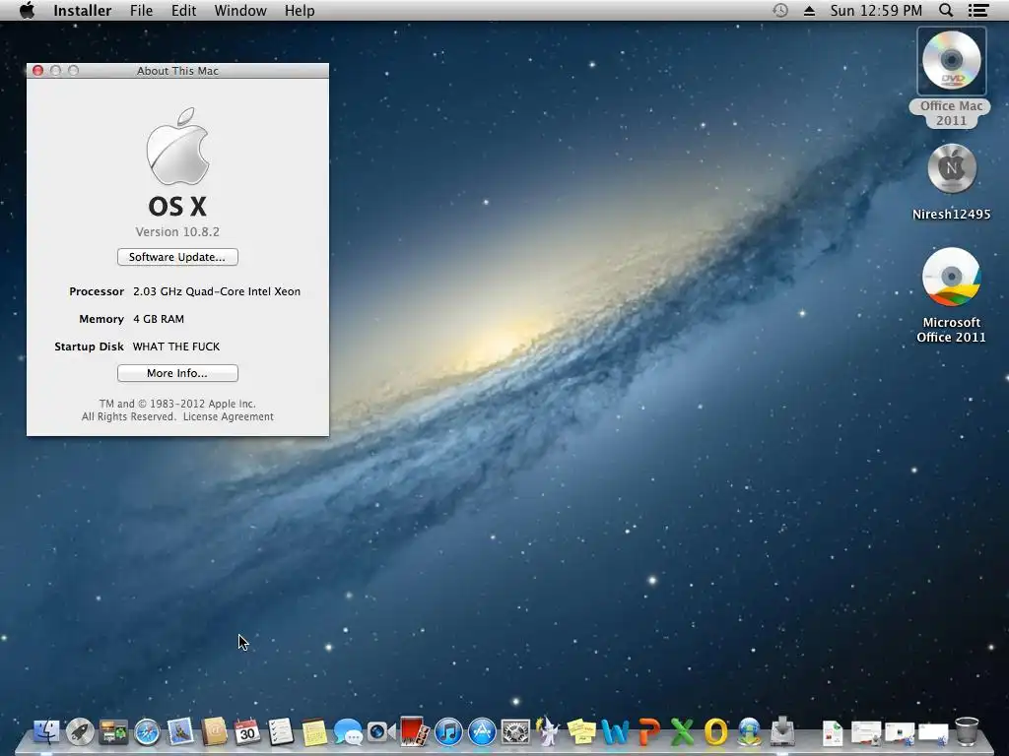1009x756 pixels.
Task: Open the License Agreement link
Action: click(x=228, y=416)
